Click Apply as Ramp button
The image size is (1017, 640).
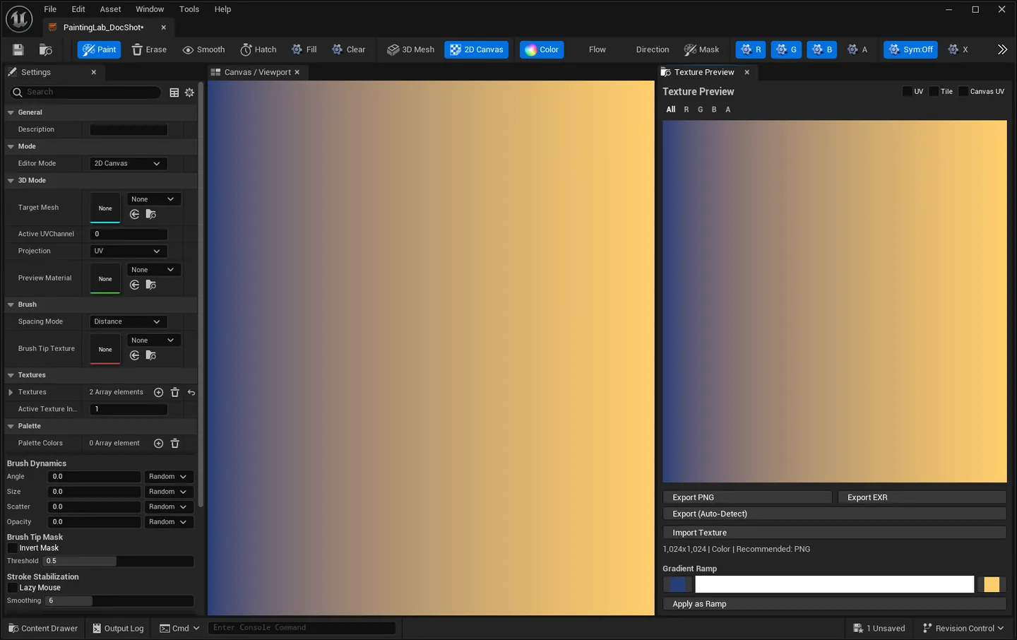click(835, 604)
